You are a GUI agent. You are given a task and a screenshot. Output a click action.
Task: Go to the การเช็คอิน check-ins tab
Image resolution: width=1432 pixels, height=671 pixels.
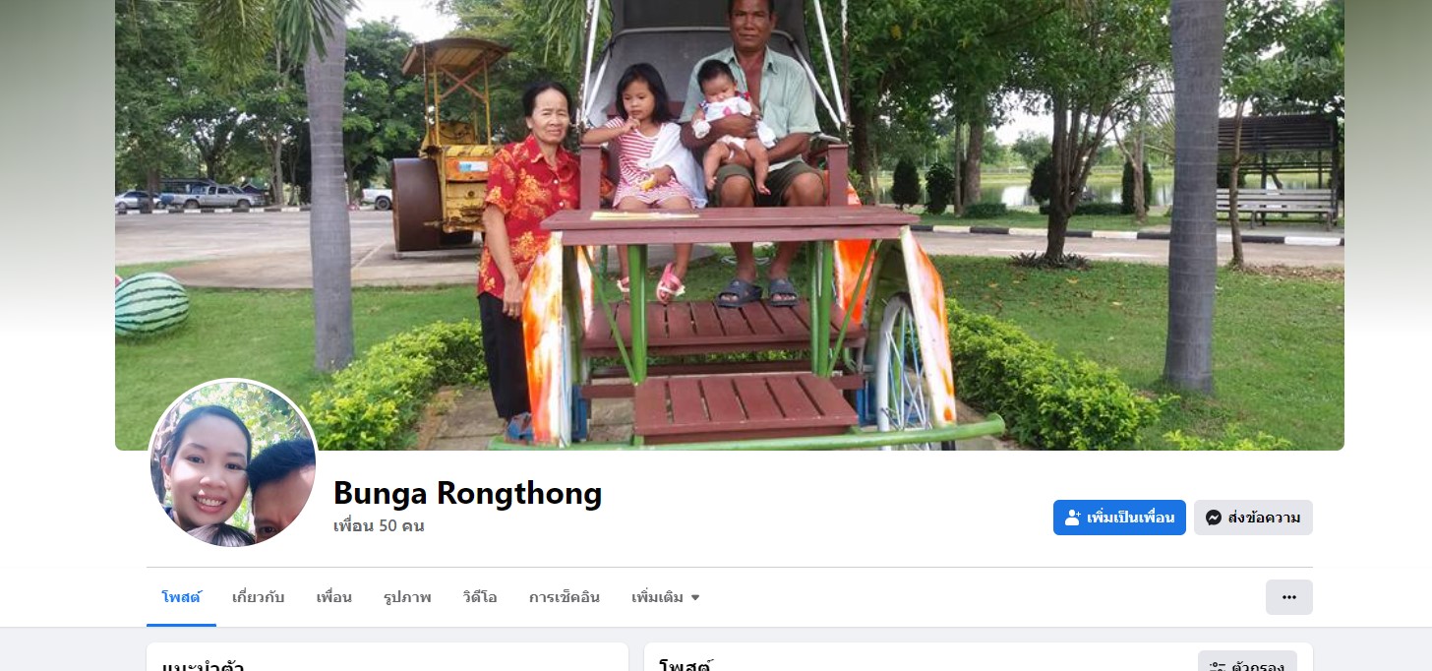pyautogui.click(x=565, y=597)
